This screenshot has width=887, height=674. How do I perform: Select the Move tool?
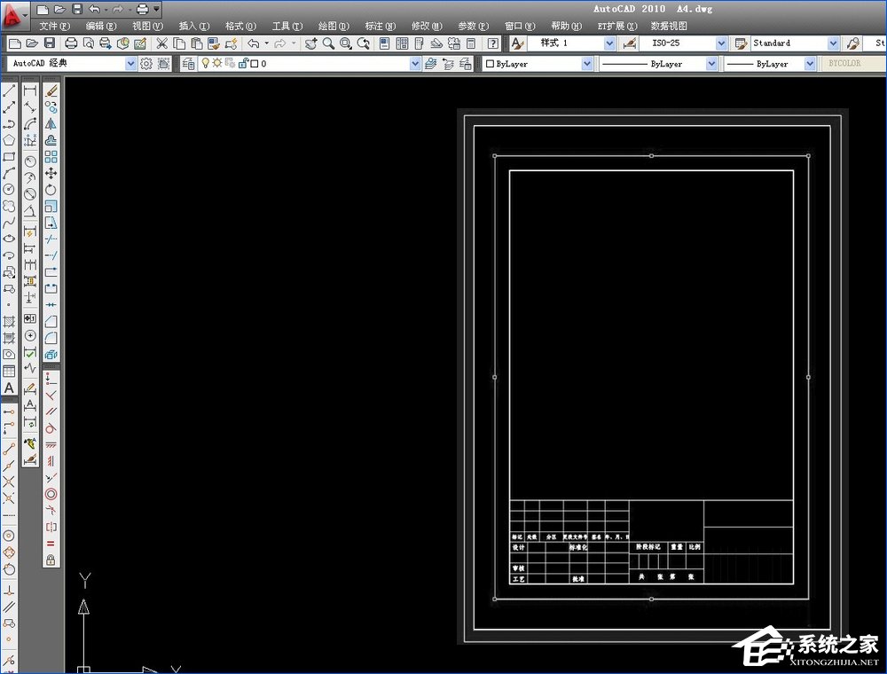[x=51, y=173]
